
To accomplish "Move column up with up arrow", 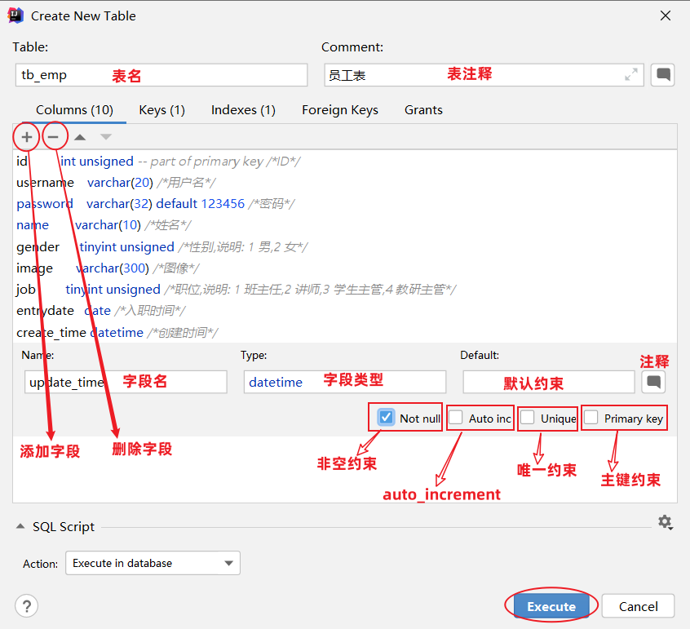I will point(80,137).
